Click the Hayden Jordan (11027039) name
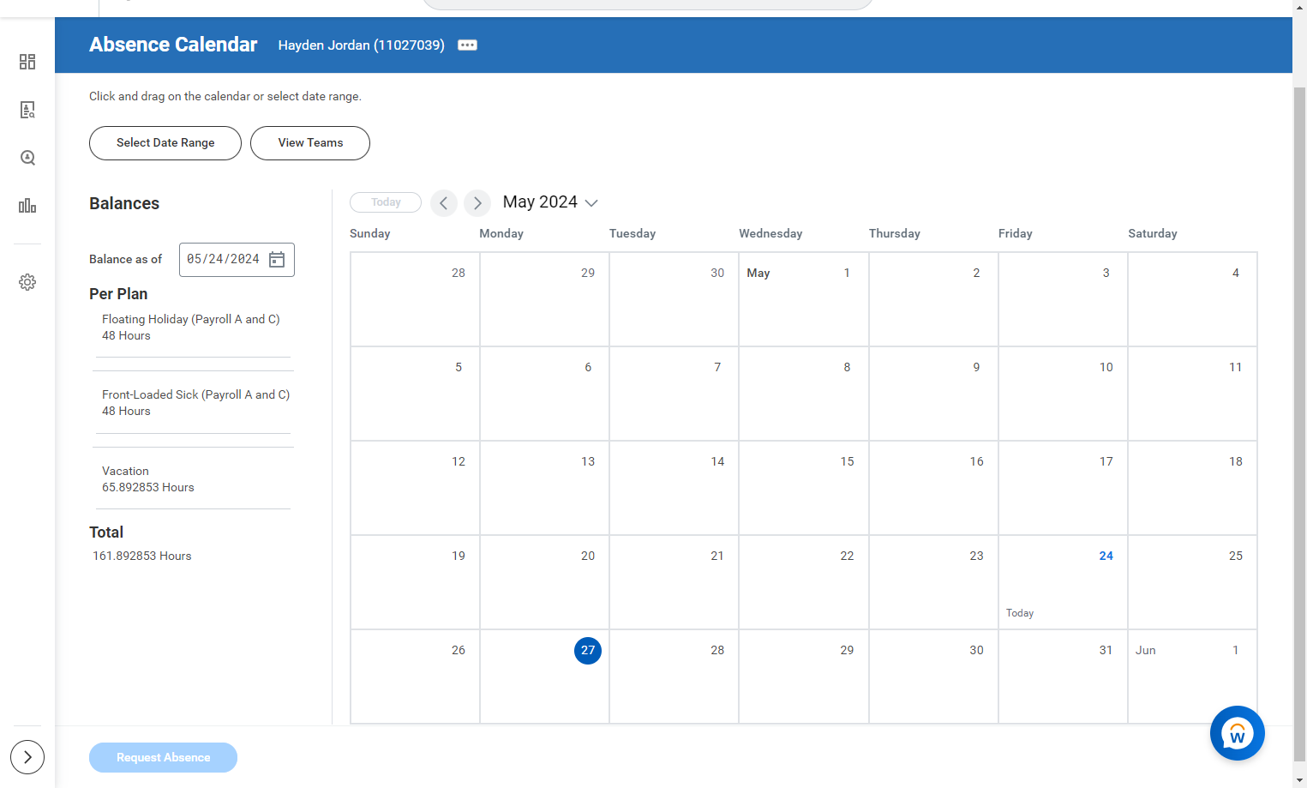The height and width of the screenshot is (788, 1307). pyautogui.click(x=361, y=45)
